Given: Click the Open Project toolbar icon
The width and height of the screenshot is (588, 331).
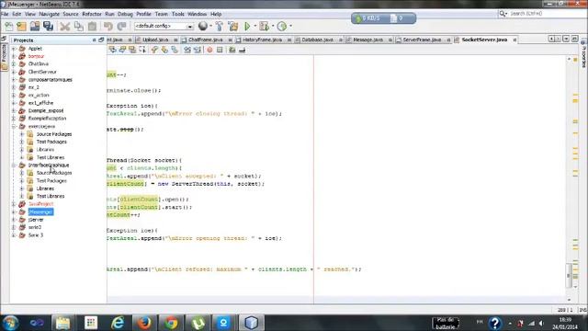Looking at the screenshot, I should [x=35, y=26].
